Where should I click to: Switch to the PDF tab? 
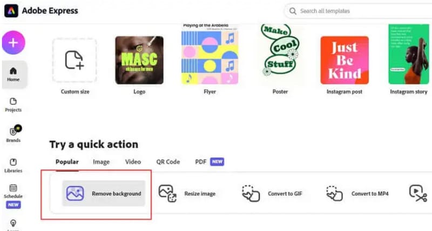(201, 162)
